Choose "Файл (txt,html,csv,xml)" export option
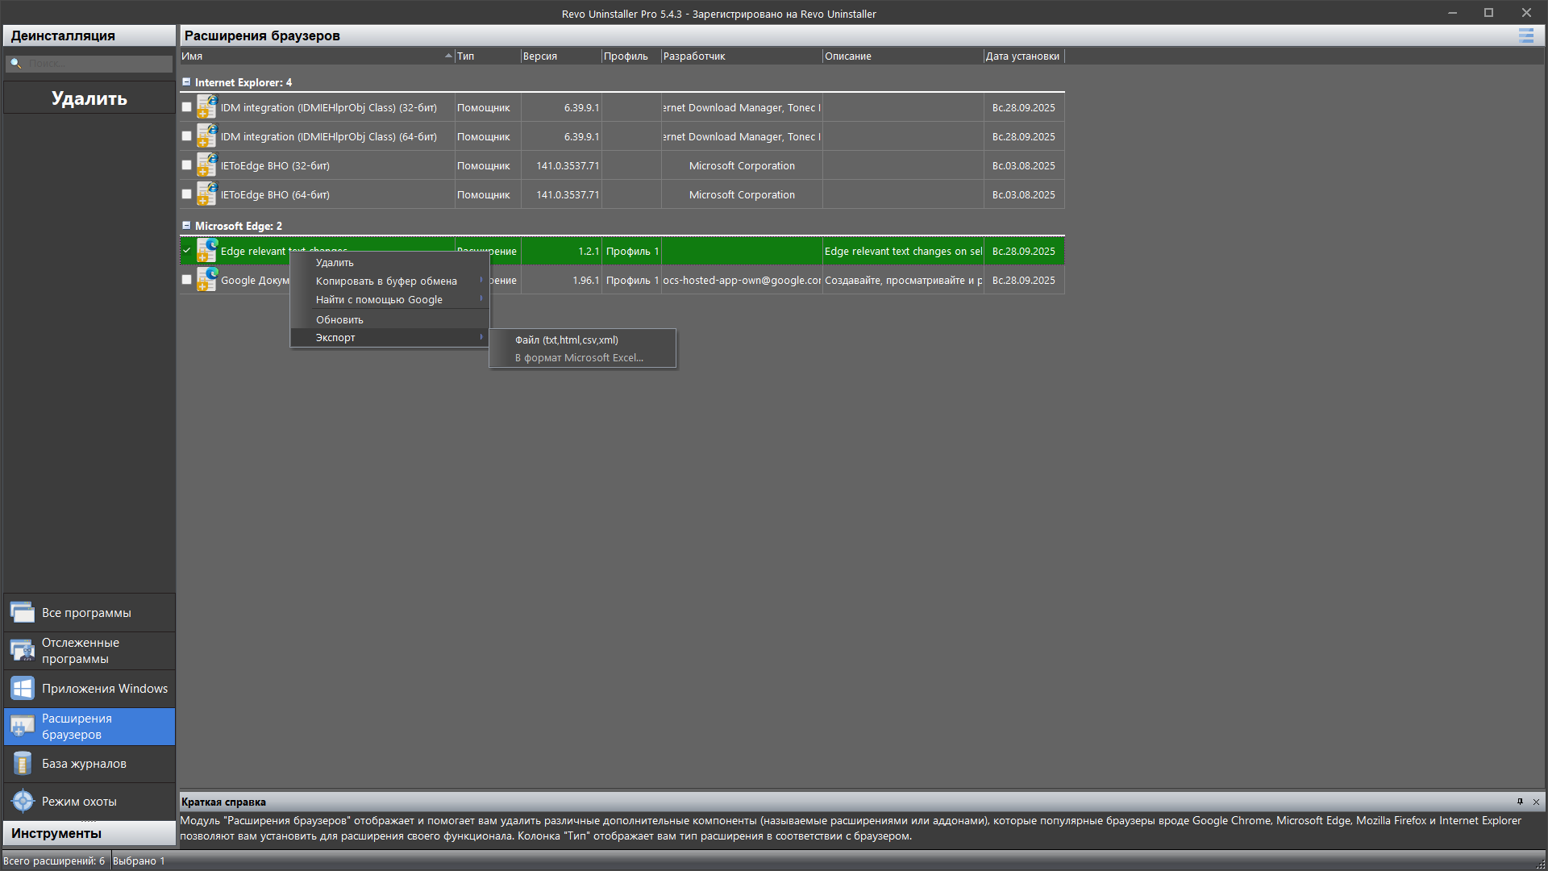The height and width of the screenshot is (871, 1548). tap(567, 340)
